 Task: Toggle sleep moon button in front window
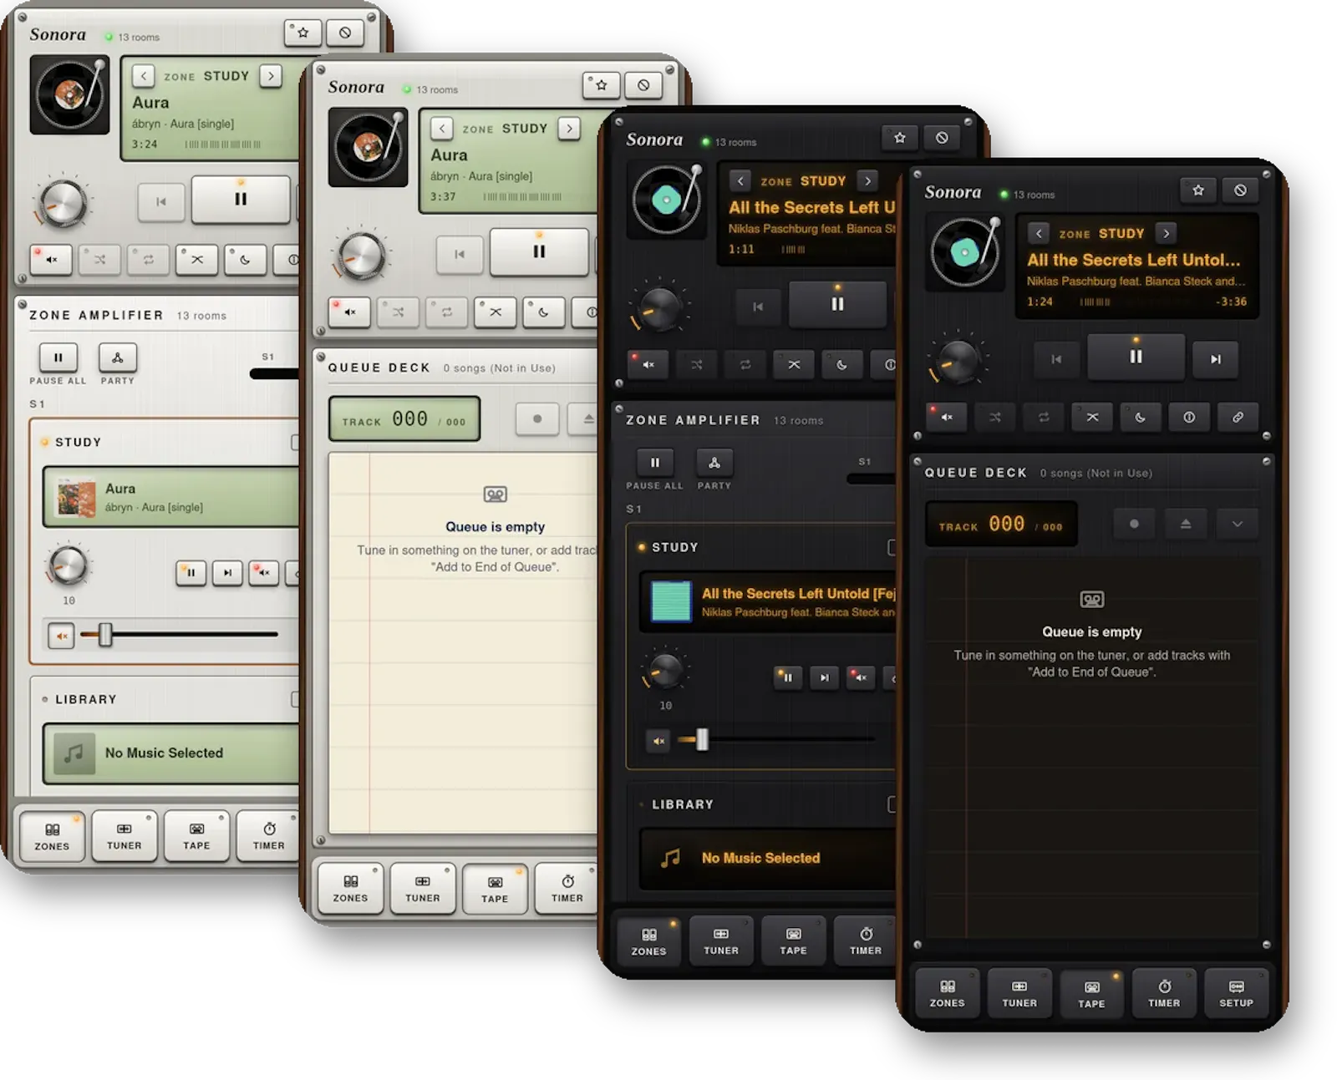(1141, 417)
